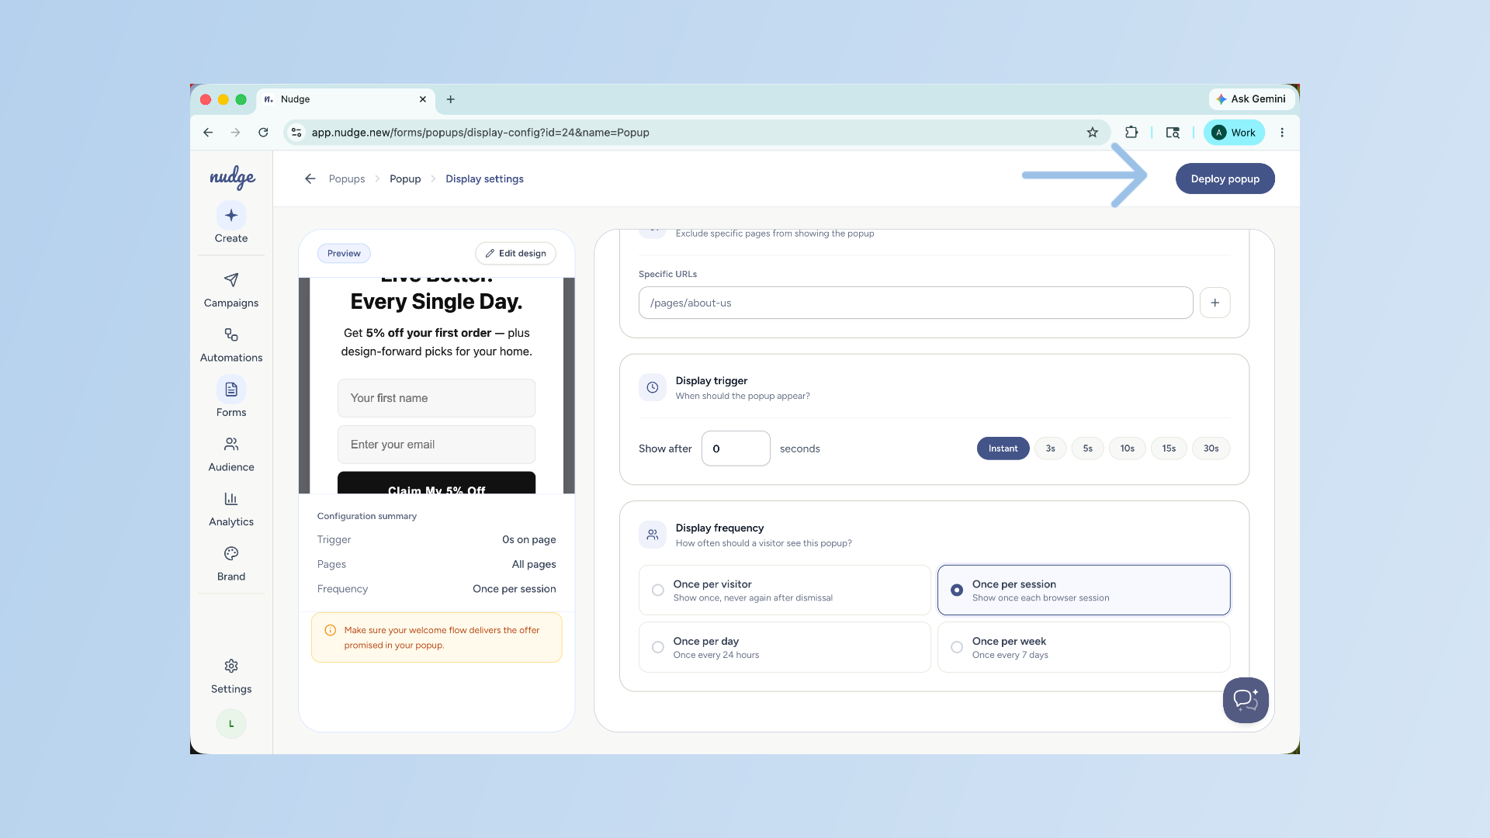Viewport: 1490px width, 838px height.
Task: Go back in browser history
Action: pyautogui.click(x=208, y=133)
